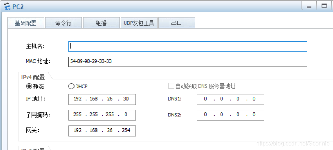Focus the 主机名 input field
This screenshot has width=333, height=150.
[x=188, y=47]
